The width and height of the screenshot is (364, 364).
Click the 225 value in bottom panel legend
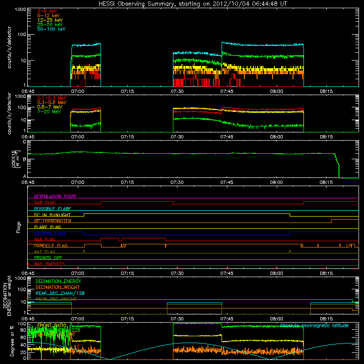coord(76,330)
